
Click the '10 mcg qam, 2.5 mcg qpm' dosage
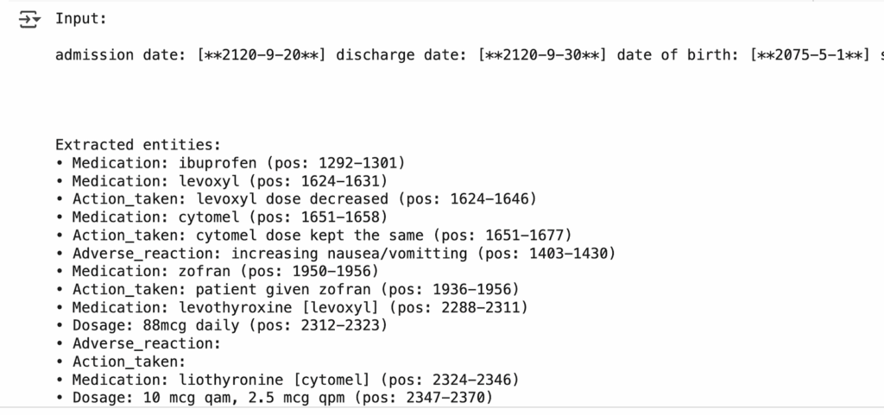click(282, 398)
